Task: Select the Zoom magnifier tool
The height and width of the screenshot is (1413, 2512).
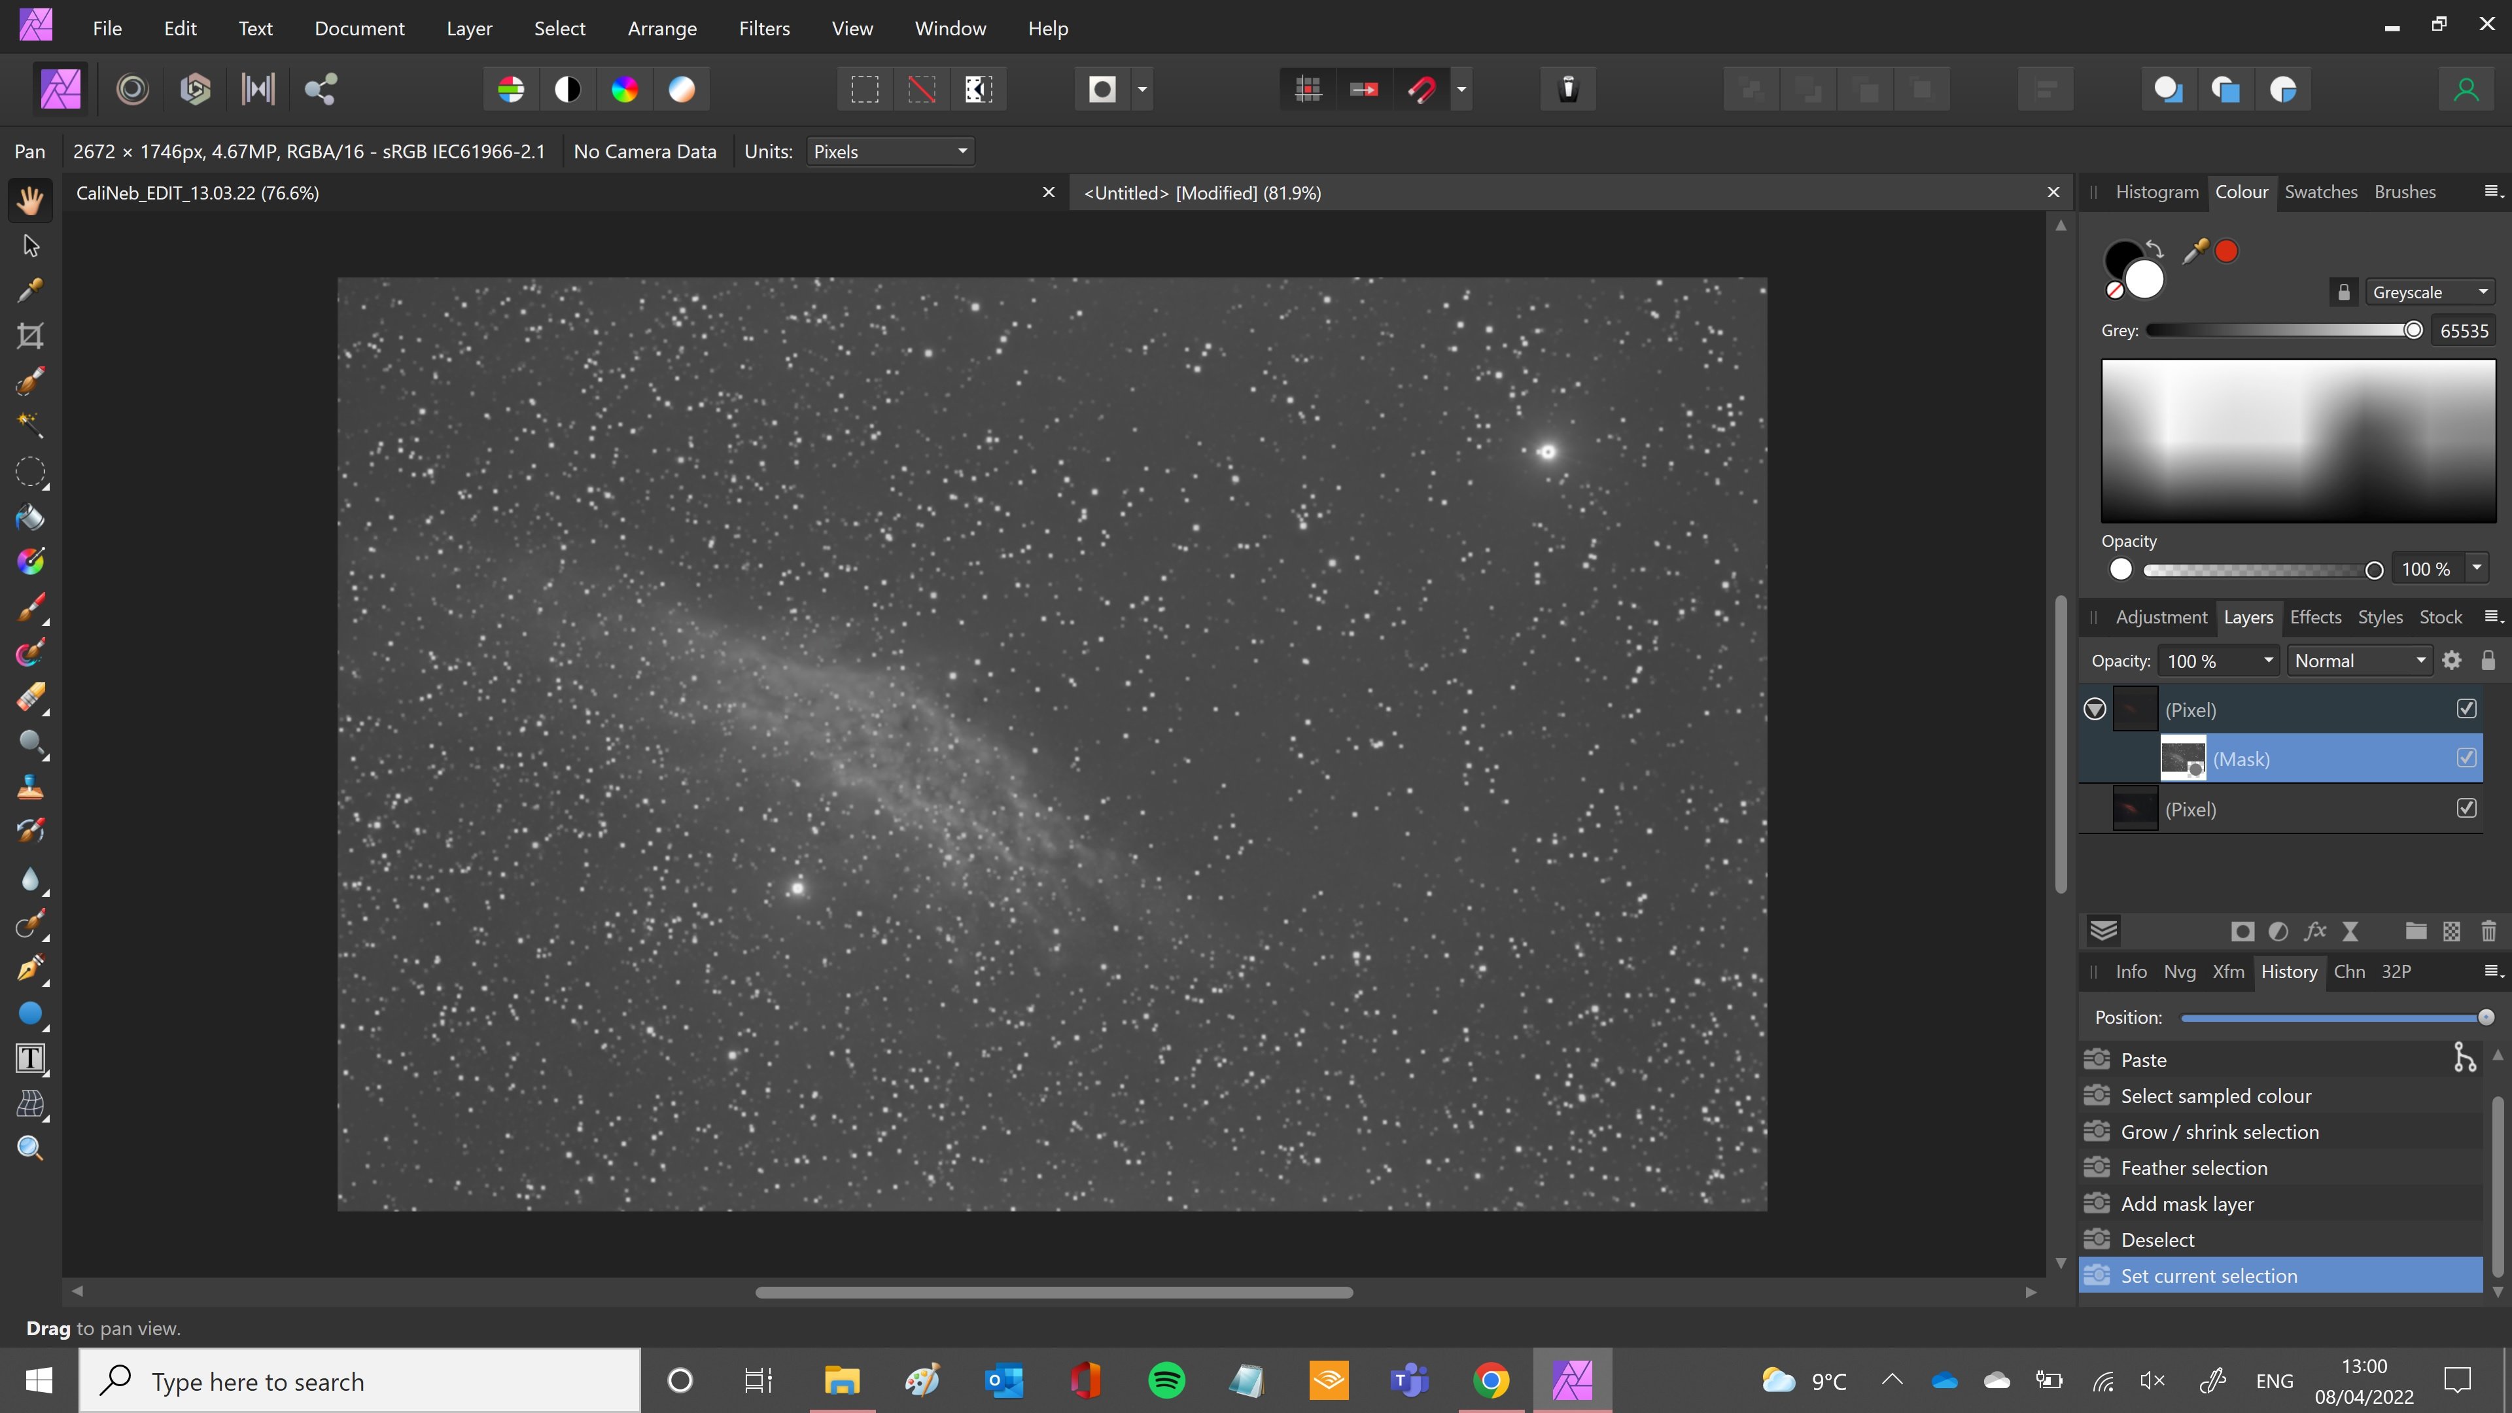Action: [30, 1148]
